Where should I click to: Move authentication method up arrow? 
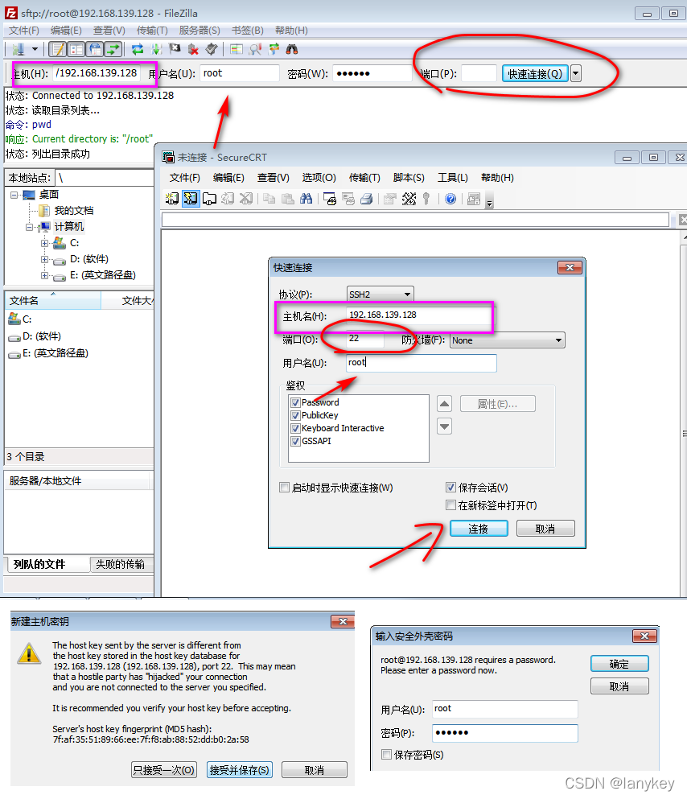445,404
